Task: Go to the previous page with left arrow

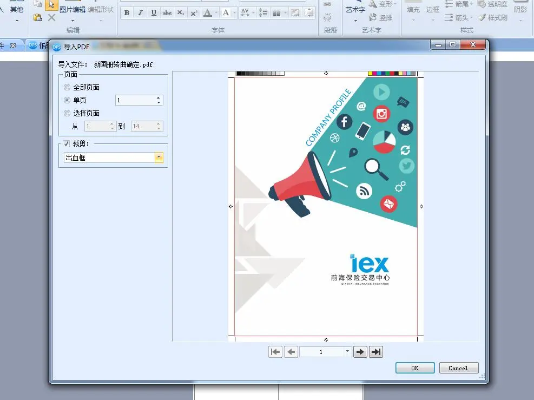Action: click(291, 352)
